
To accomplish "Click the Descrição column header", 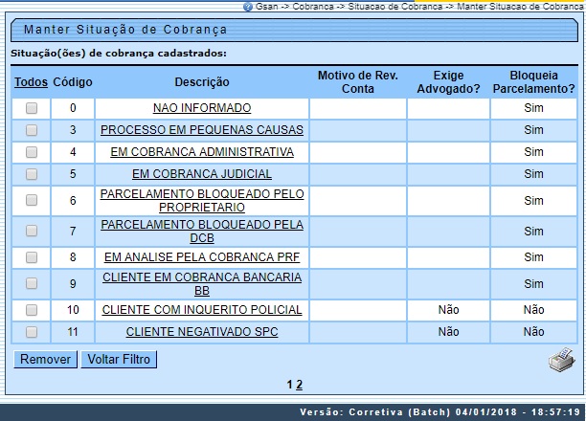I will pos(202,82).
